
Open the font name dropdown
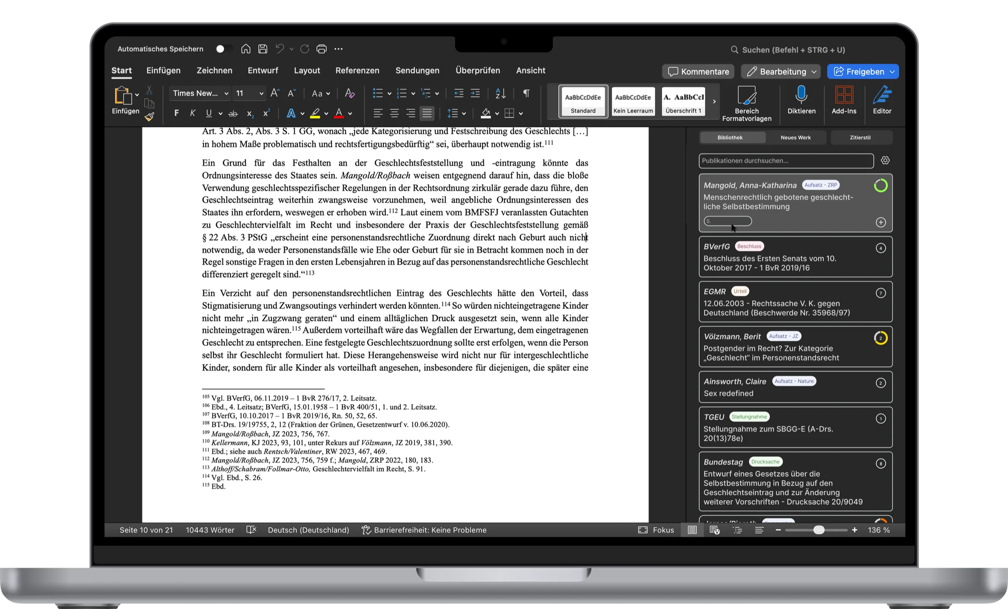click(226, 93)
